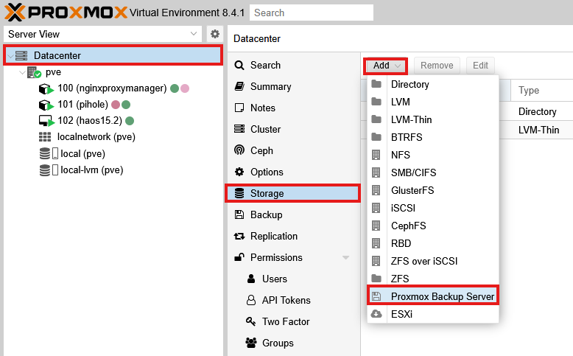Open the Server View dropdown
Viewport: 573px width, 356px height.
194,34
